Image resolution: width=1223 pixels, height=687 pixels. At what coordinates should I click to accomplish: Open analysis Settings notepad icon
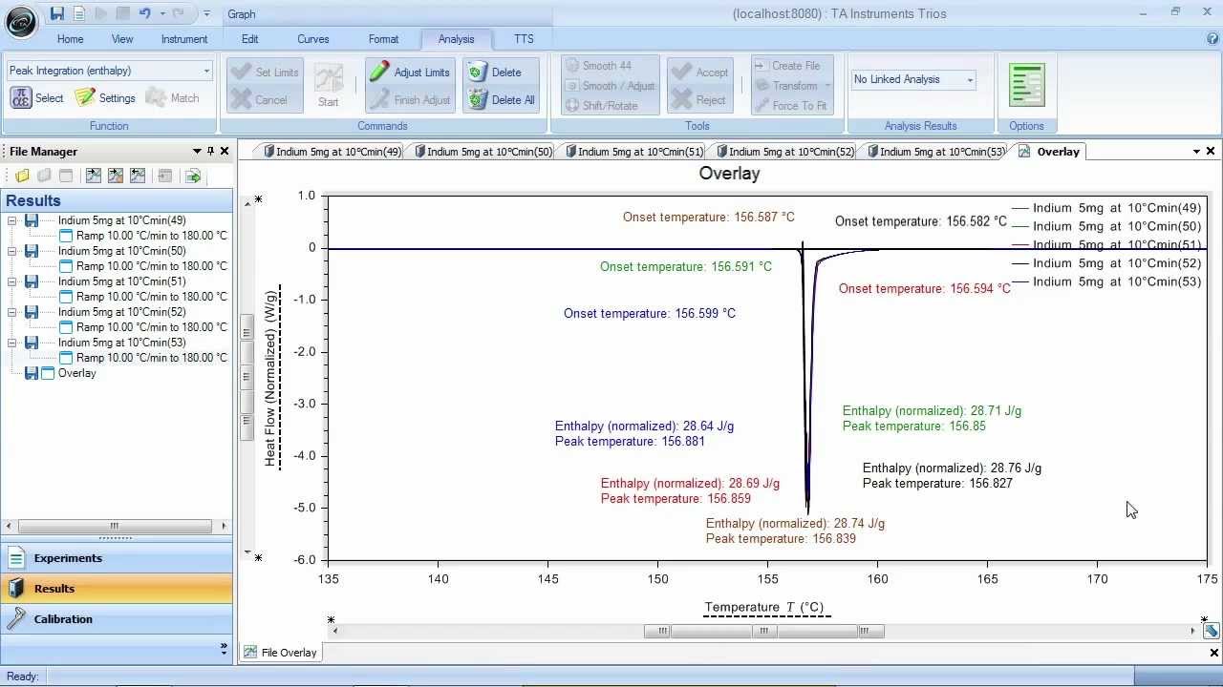tap(85, 97)
